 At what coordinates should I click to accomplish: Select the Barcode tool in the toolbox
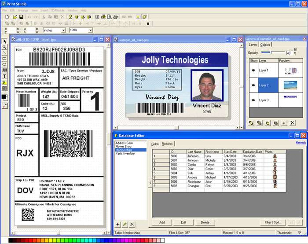click(4, 70)
